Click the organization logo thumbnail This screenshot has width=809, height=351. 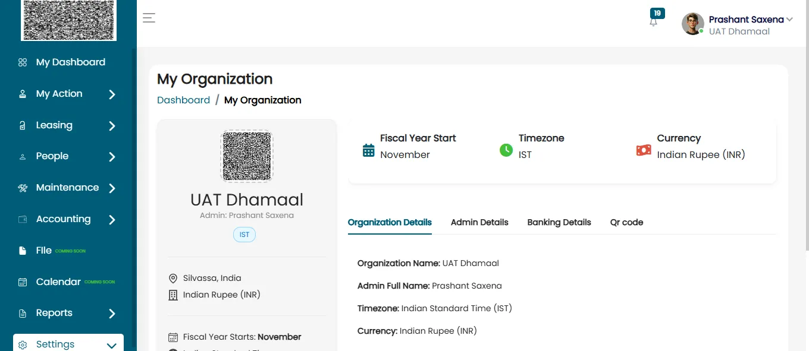pyautogui.click(x=247, y=156)
